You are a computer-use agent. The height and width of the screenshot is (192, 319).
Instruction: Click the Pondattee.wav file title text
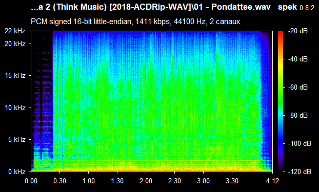241,7
